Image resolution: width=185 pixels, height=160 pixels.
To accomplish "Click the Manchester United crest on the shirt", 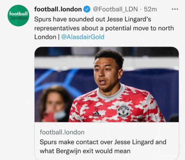I will (x=123, y=111).
